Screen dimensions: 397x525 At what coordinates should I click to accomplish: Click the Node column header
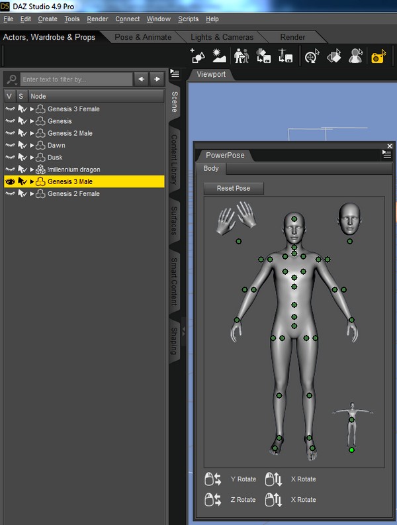96,97
